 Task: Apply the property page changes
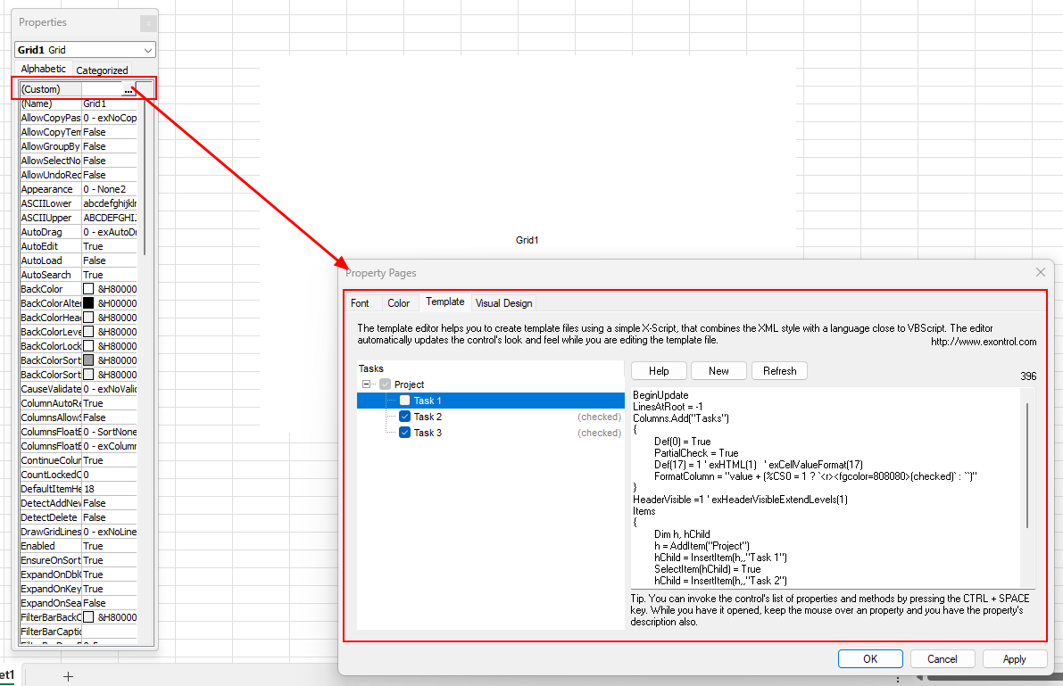pyautogui.click(x=1015, y=659)
